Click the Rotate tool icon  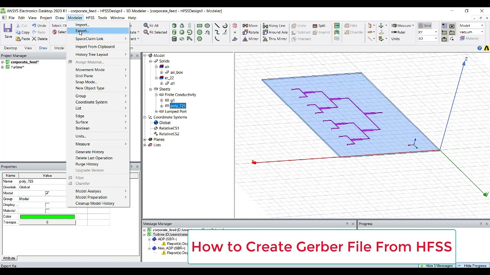point(245,32)
